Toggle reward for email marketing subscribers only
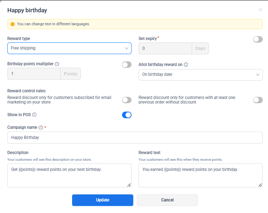 [x=127, y=100]
